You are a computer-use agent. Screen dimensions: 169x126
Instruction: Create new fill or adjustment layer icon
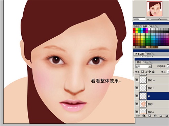pyautogui.click(x=155, y=116)
